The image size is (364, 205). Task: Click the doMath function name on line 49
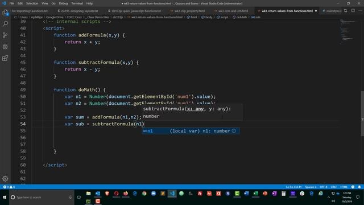(x=86, y=90)
